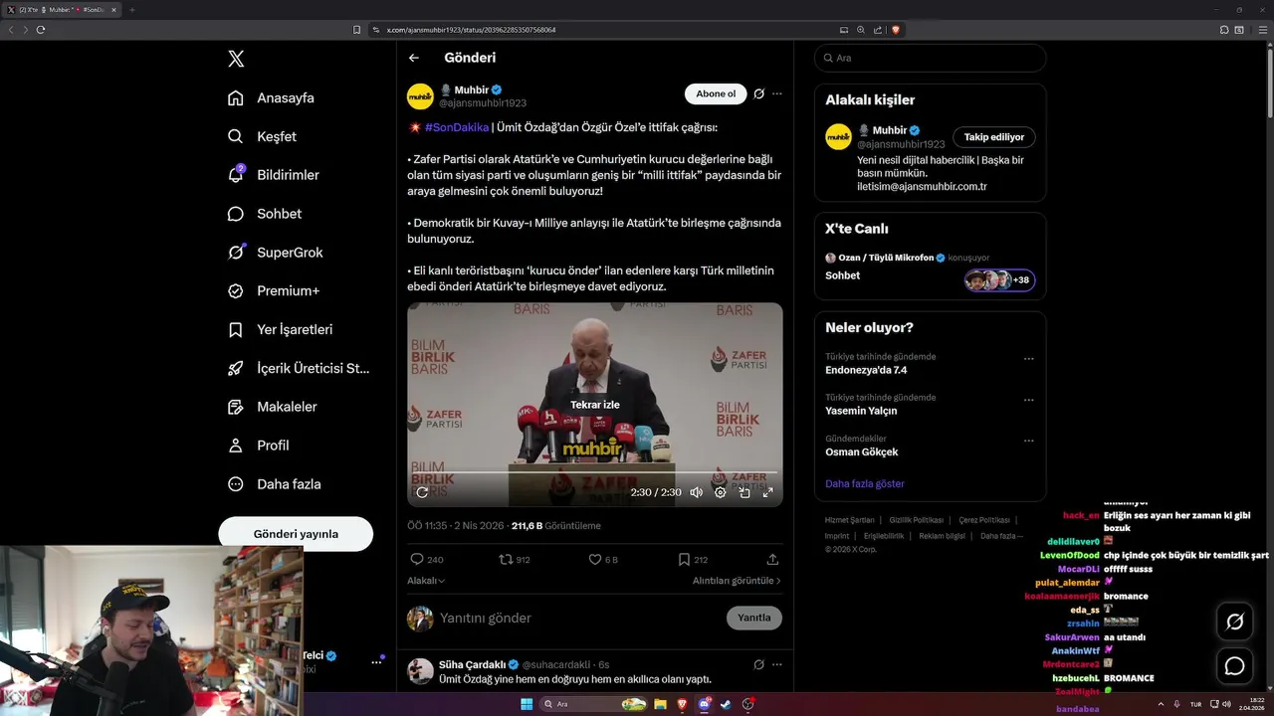1274x716 pixels.
Task: Click Daha fazla göster link
Action: [865, 483]
